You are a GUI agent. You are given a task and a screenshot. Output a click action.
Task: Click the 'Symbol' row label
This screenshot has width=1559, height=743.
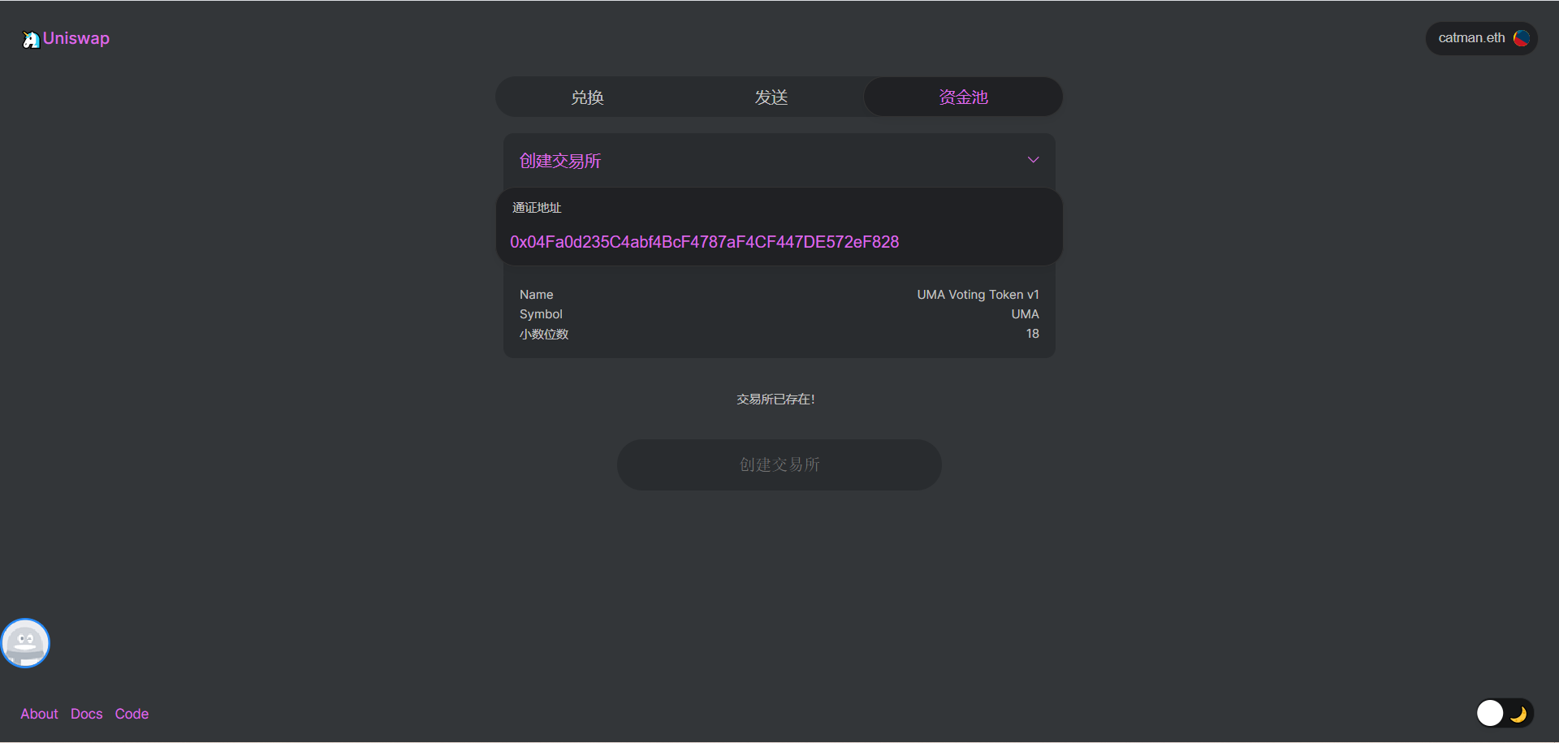click(541, 314)
